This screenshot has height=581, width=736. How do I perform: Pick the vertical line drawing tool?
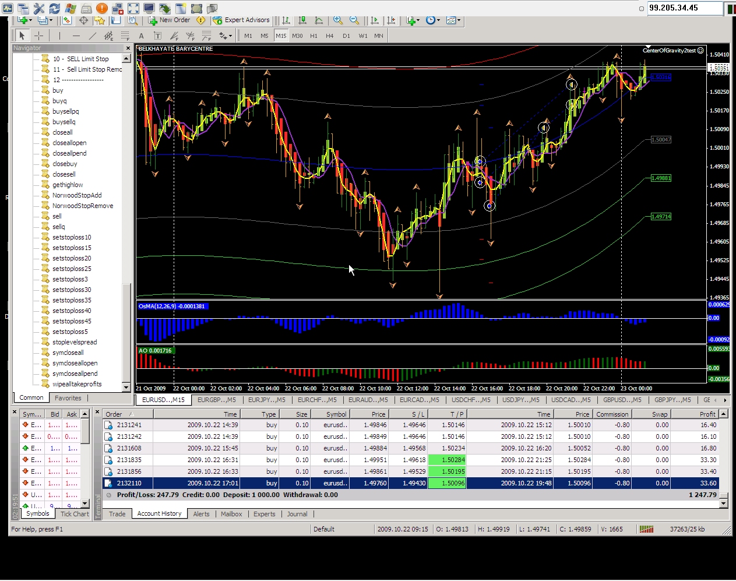click(59, 36)
